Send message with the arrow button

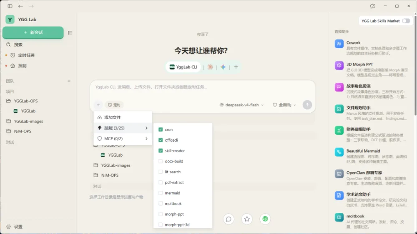tap(307, 105)
